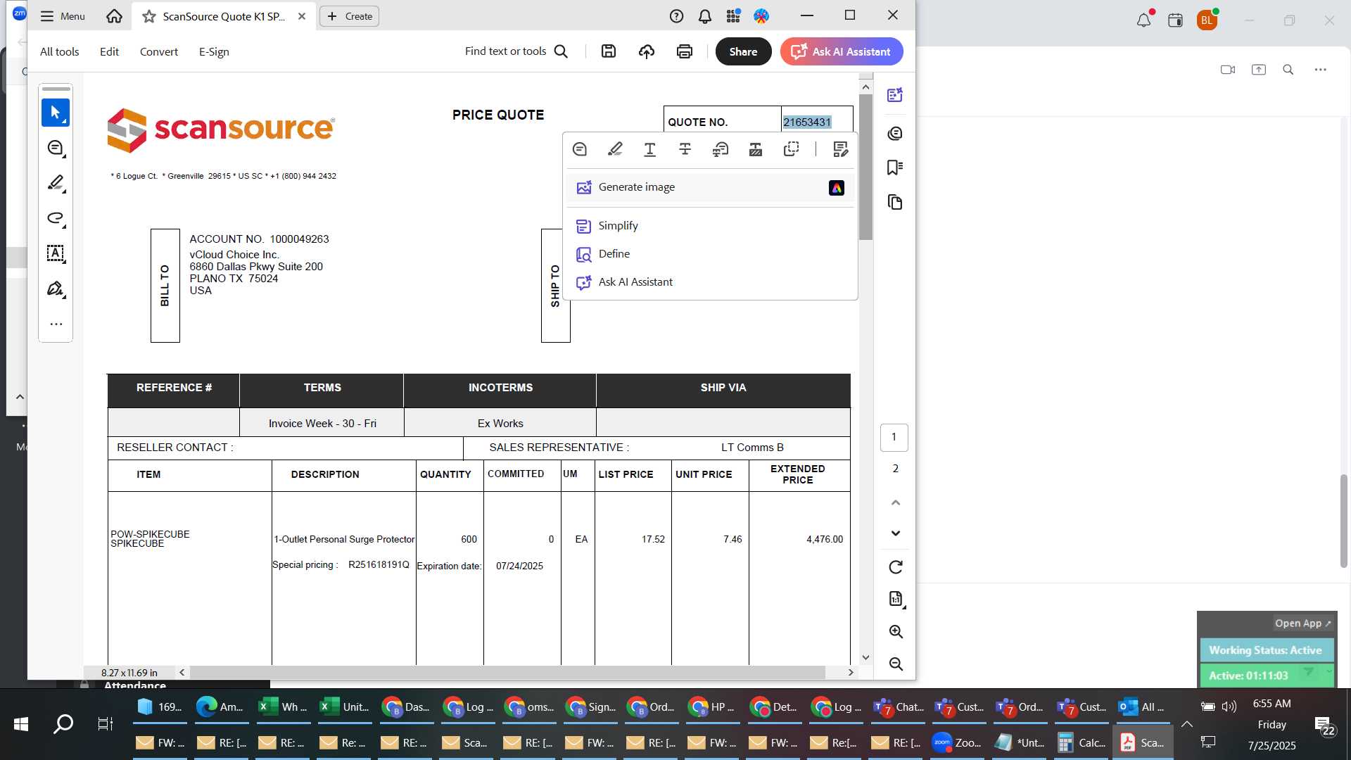Open the Edit menu item
Viewport: 1351px width, 760px height.
point(109,51)
